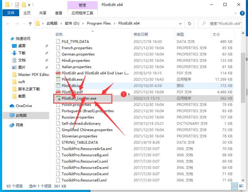The width and height of the screenshot is (248, 192).
Task: Expand the chevron after 此电脑 in path
Action: click(x=61, y=24)
